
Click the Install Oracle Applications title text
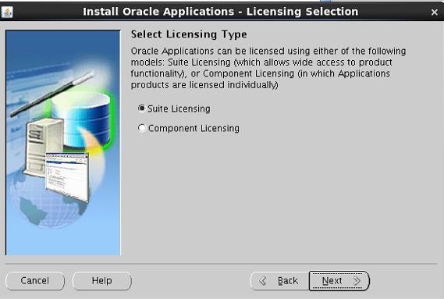coord(220,12)
